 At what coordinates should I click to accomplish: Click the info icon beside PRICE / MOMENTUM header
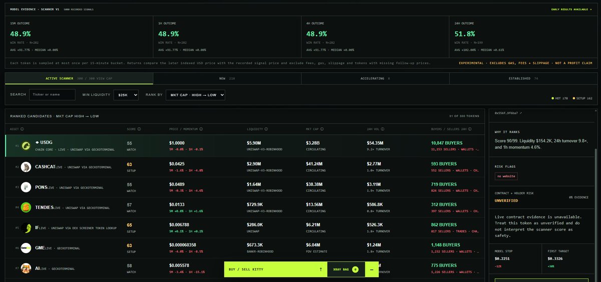pos(201,129)
